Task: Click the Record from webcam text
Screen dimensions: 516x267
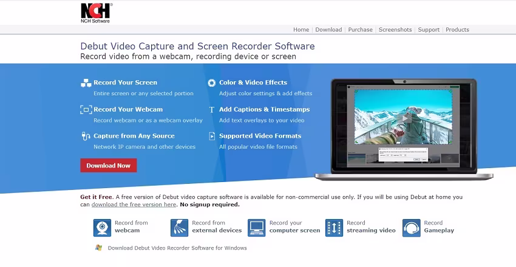Action: tap(131, 226)
